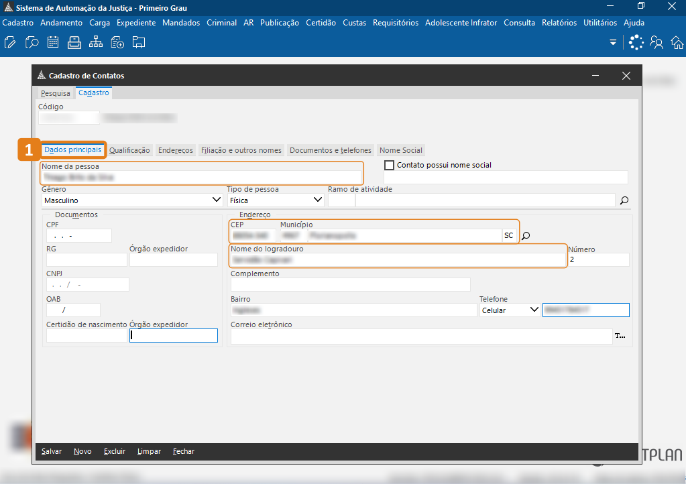Click the document edit icon in toolbar
686x484 pixels.
[x=10, y=43]
